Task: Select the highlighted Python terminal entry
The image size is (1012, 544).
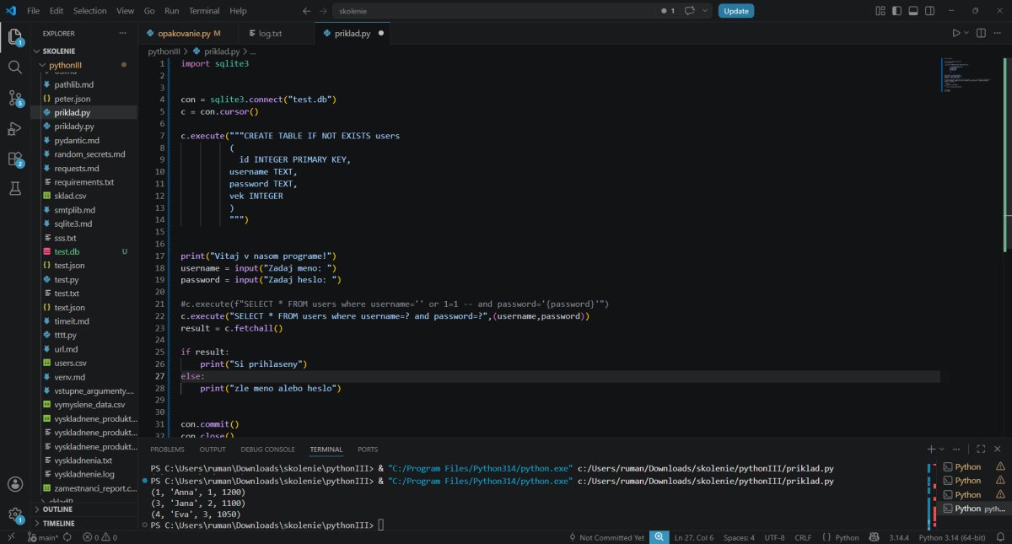Action: pos(973,509)
